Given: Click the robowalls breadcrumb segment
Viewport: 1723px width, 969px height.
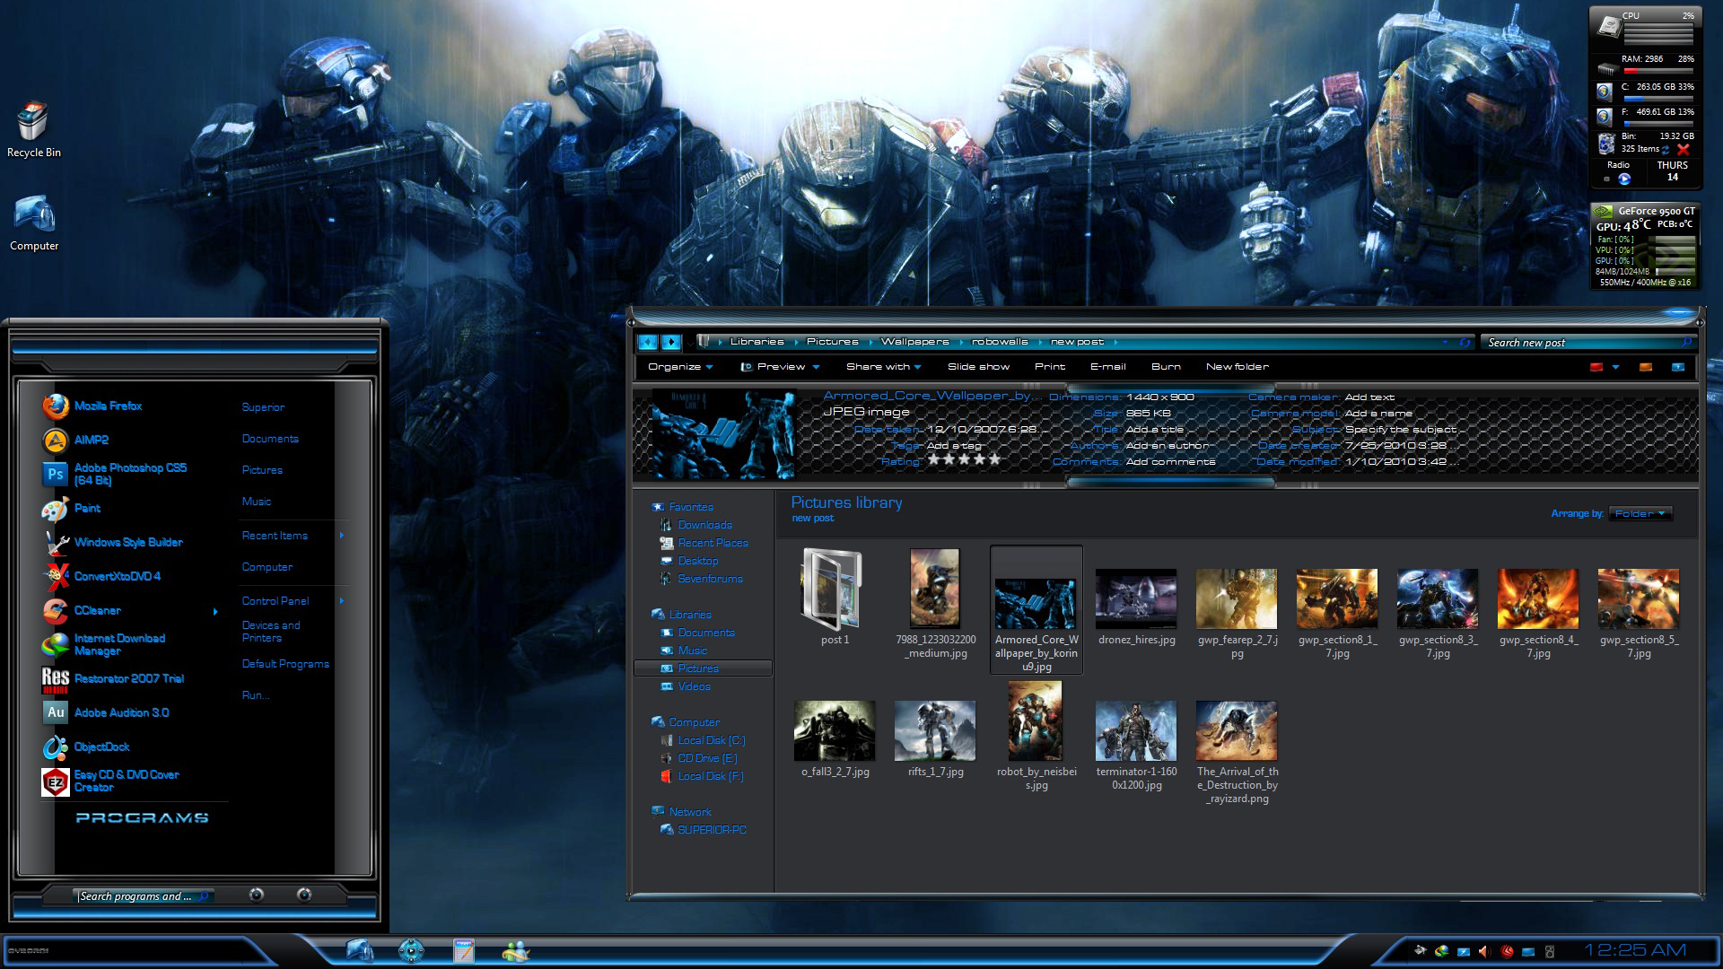Looking at the screenshot, I should tap(1000, 342).
